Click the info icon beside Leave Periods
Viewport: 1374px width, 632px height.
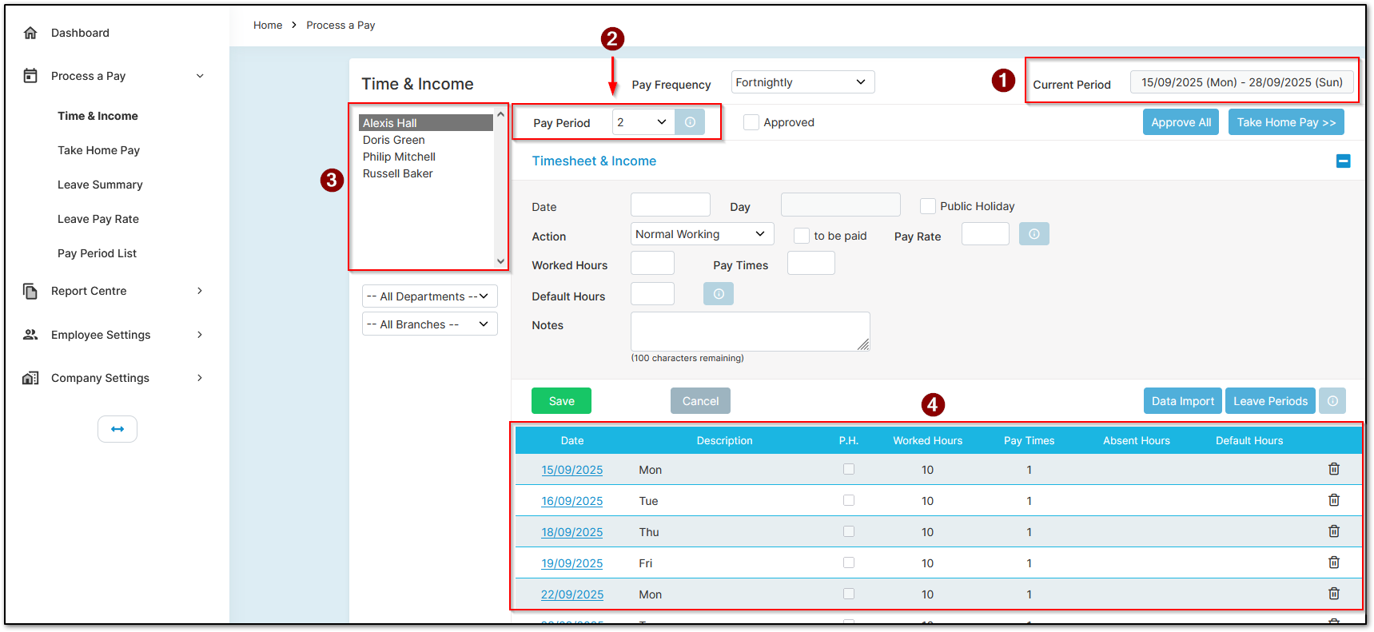click(x=1332, y=401)
